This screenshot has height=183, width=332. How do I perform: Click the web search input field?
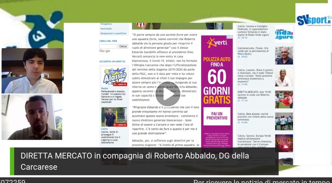[x=108, y=46]
